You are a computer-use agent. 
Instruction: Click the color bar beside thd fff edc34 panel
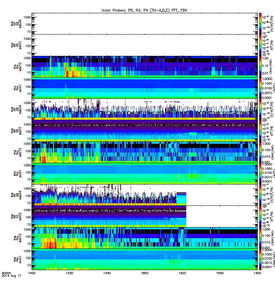[260, 109]
